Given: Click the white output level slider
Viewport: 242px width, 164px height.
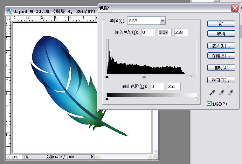Looking at the screenshot, I should [x=196, y=99].
